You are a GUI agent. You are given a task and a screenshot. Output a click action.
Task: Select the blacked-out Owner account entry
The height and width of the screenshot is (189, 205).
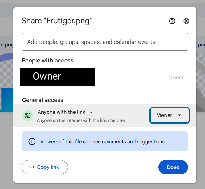coord(58,77)
